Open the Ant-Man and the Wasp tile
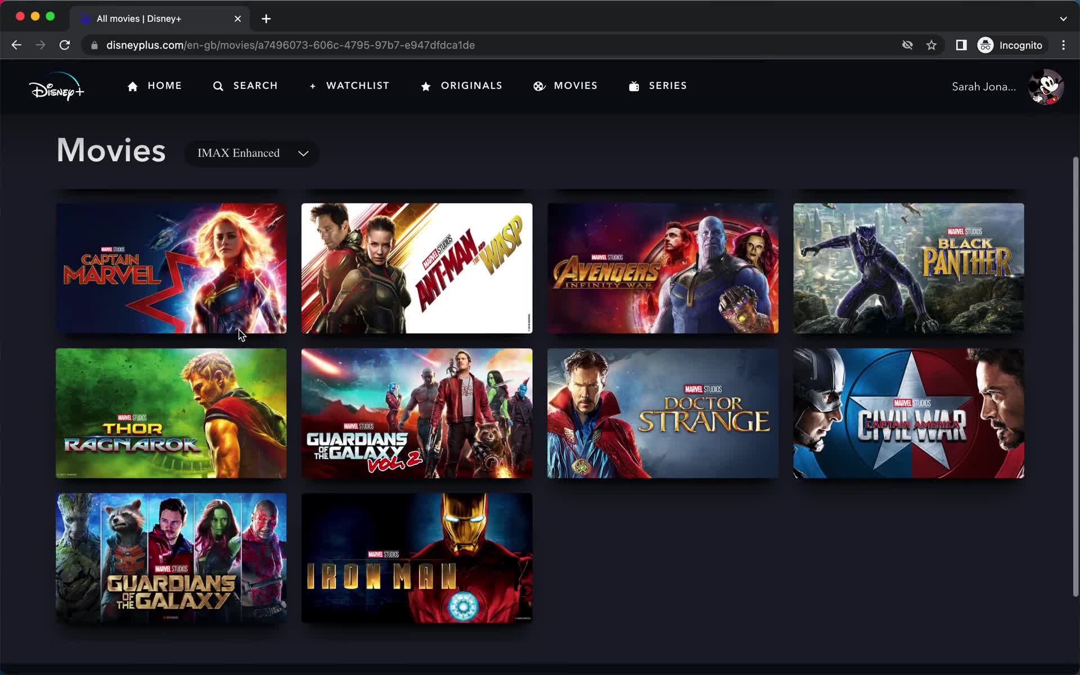1080x675 pixels. pos(417,268)
